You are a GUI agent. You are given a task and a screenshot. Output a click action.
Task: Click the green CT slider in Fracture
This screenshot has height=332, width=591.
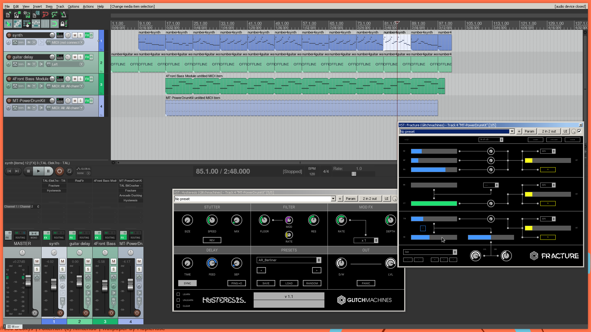(434, 204)
